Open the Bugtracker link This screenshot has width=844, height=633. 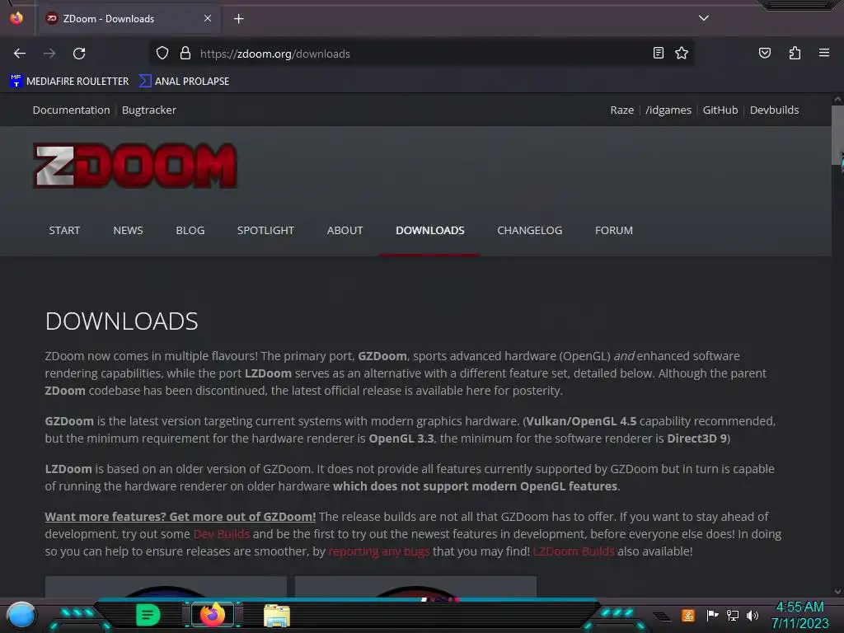click(149, 110)
